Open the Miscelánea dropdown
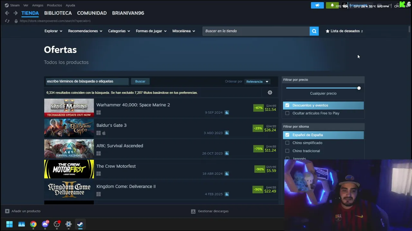The width and height of the screenshot is (412, 231). 184,31
